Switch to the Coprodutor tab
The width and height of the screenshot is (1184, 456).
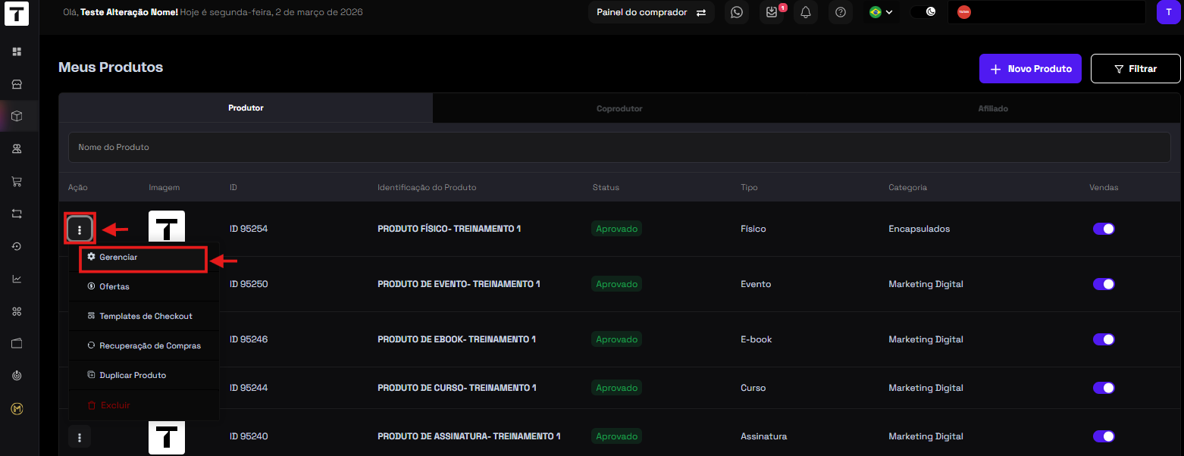[619, 108]
